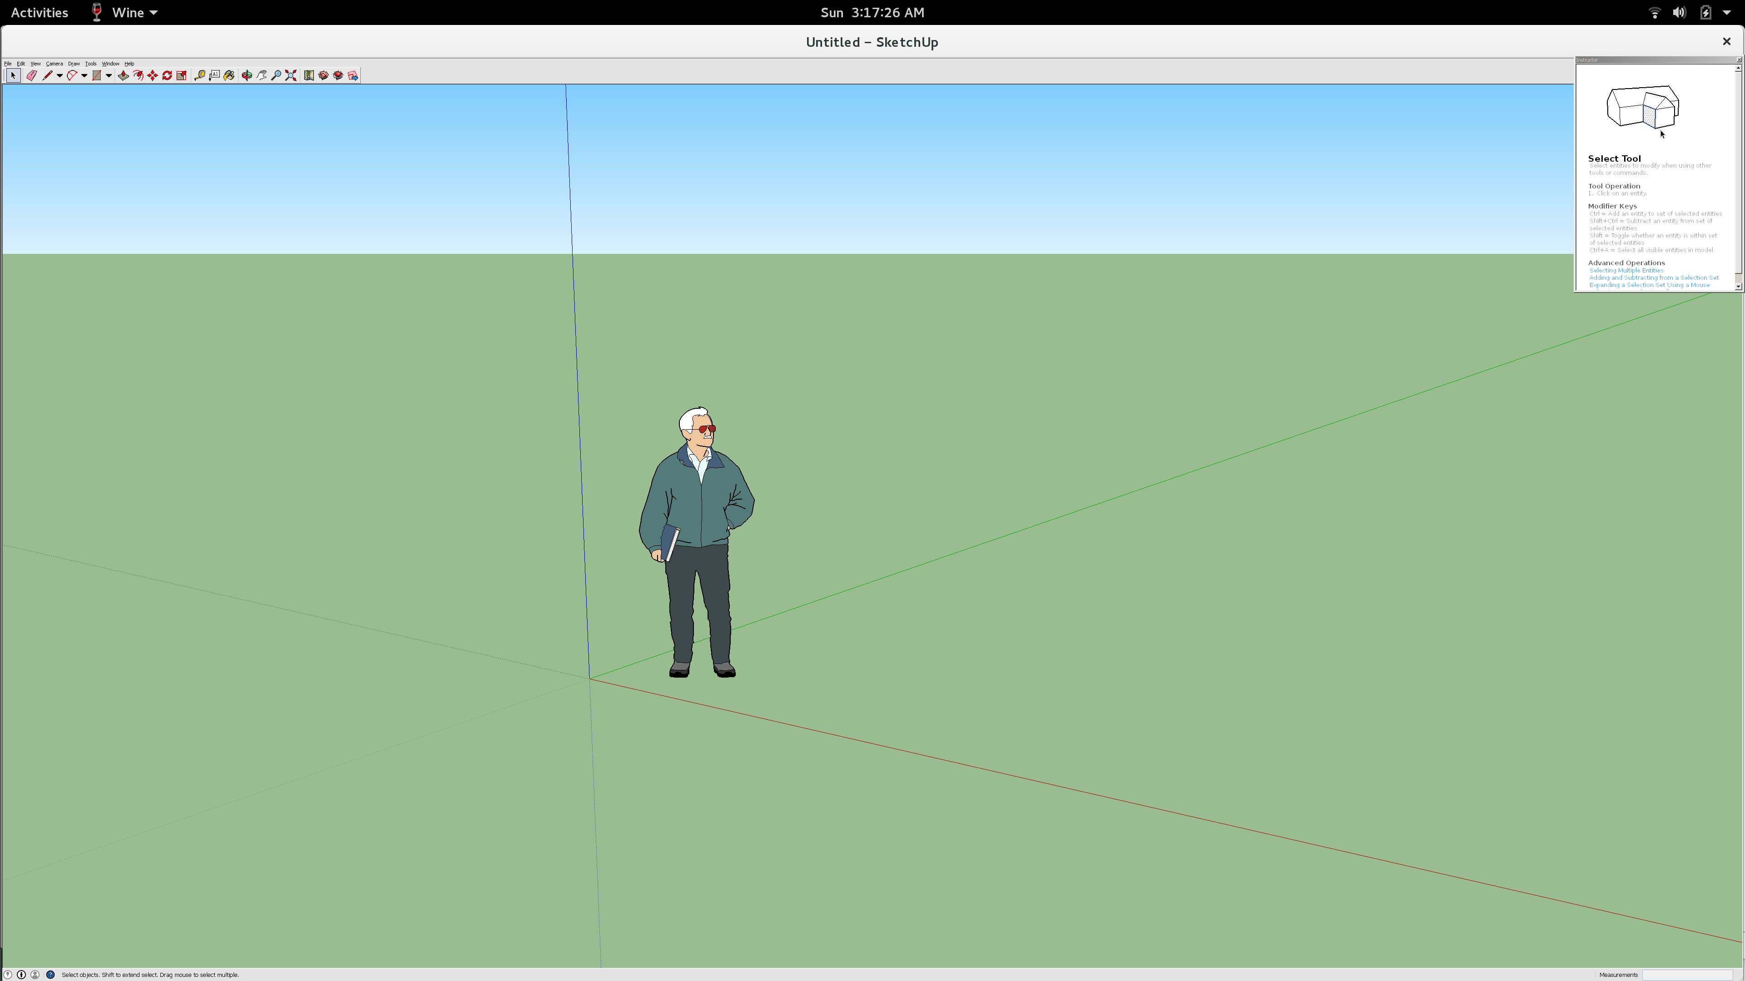Screen dimensions: 1745x981
Task: Click Zoom Extents on the toolbar
Action: 291,75
